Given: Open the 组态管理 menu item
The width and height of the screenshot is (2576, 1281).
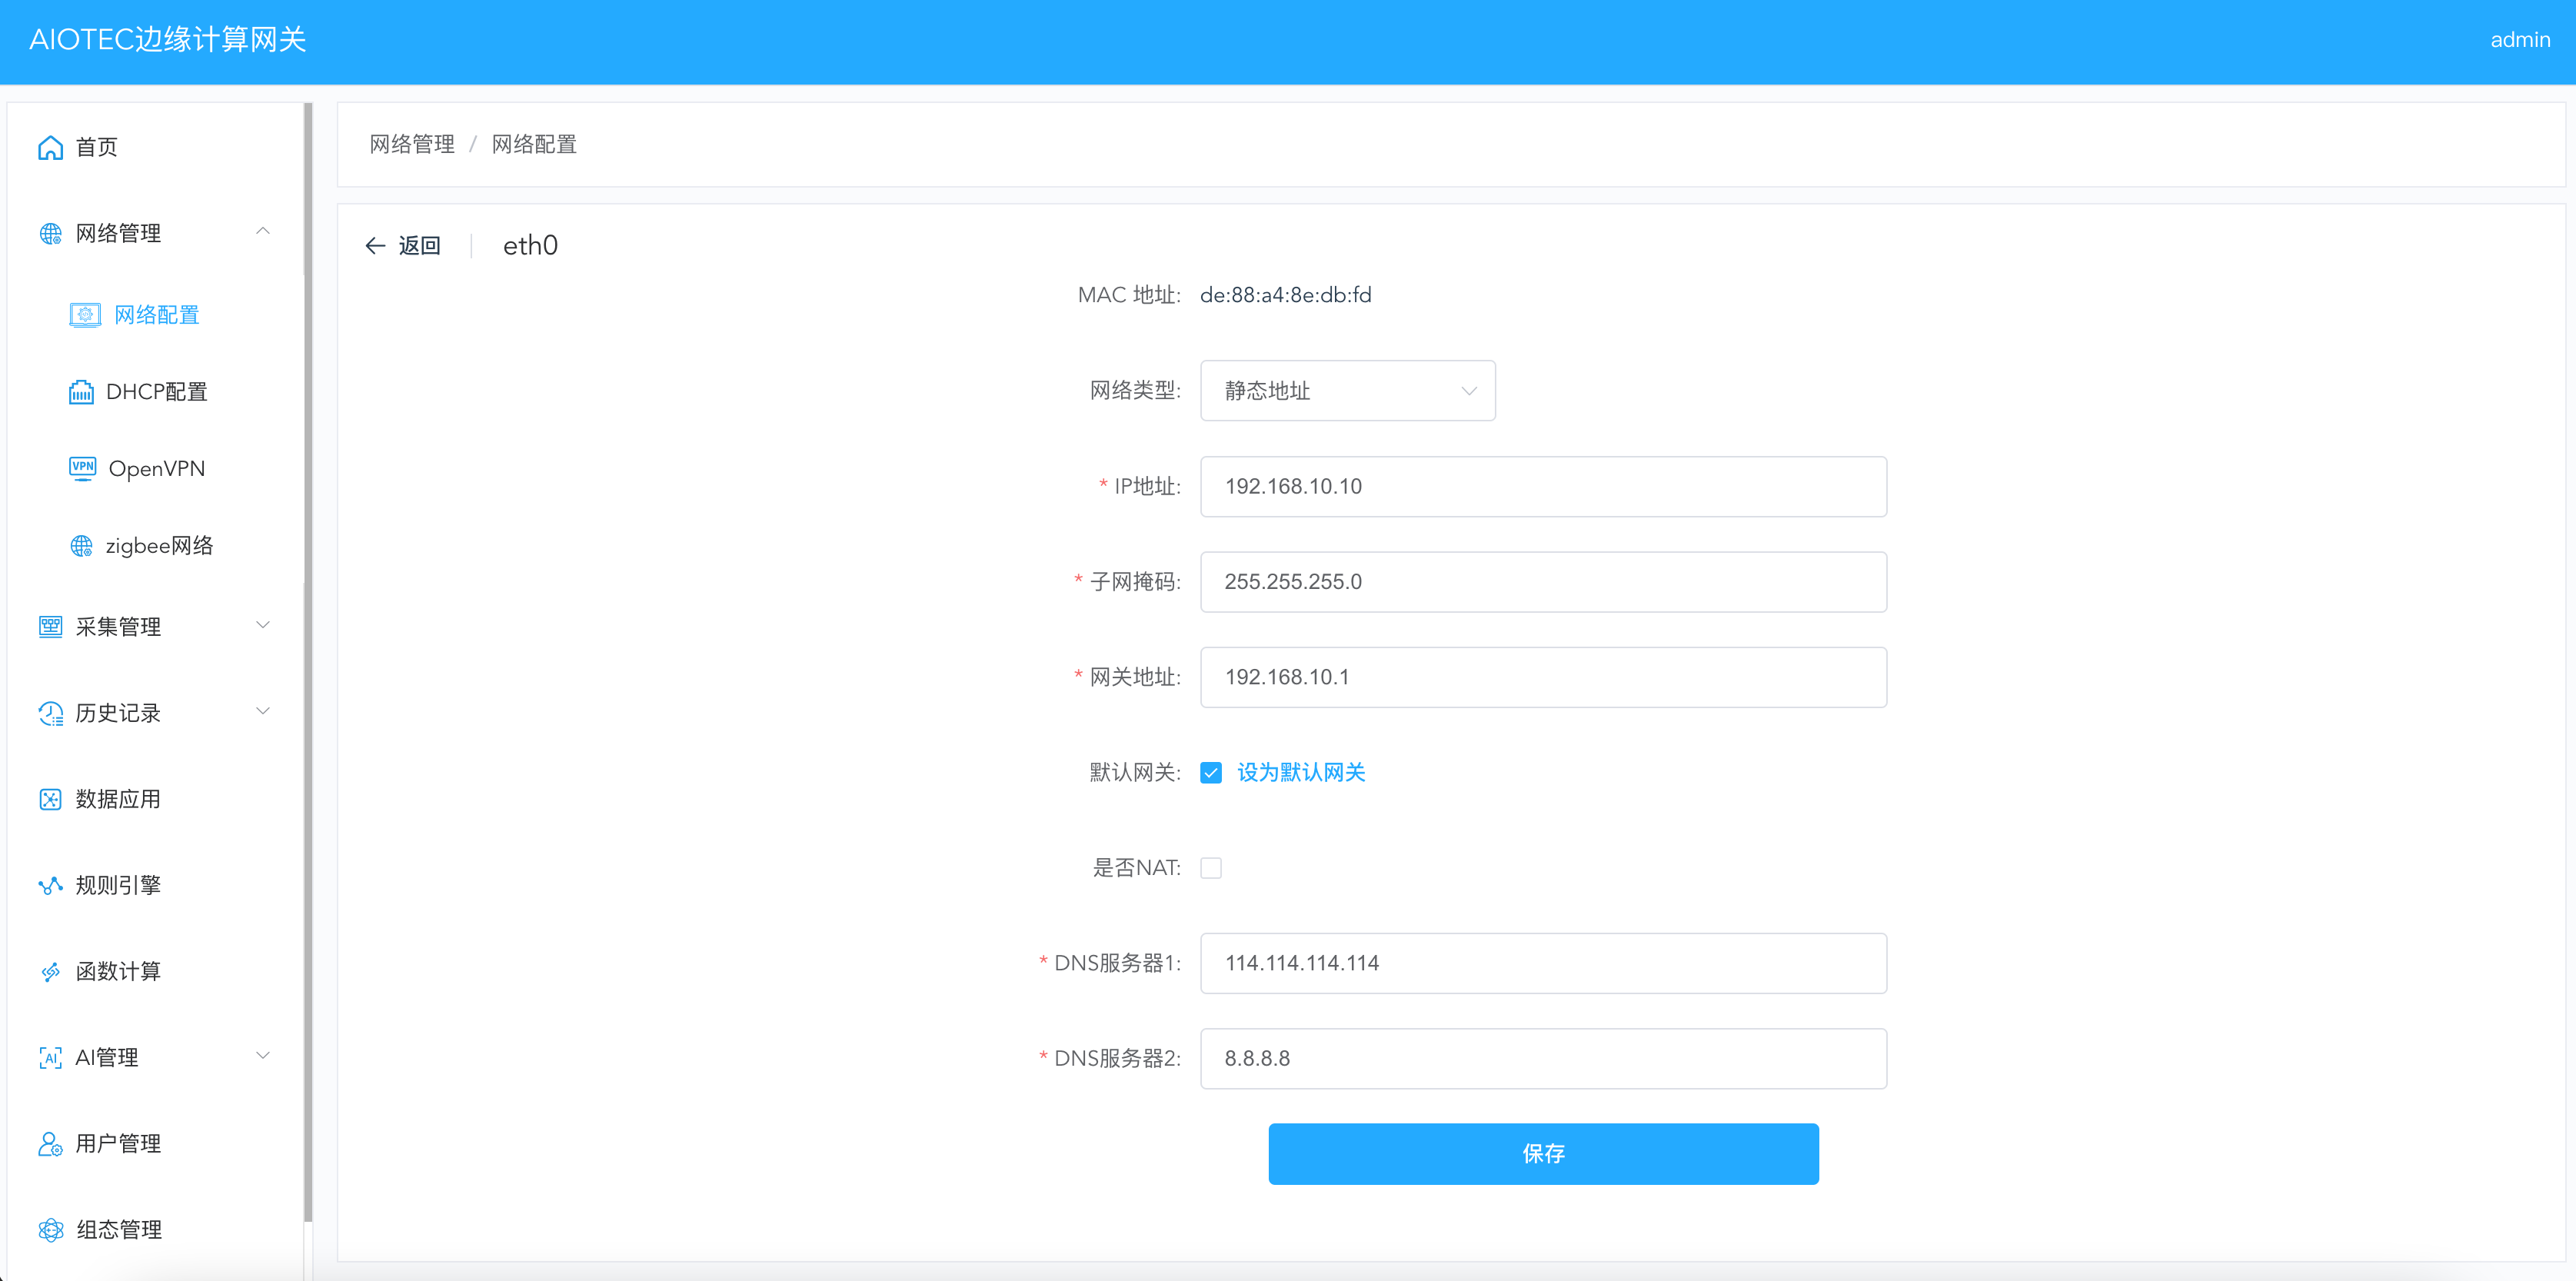Looking at the screenshot, I should (x=155, y=1230).
